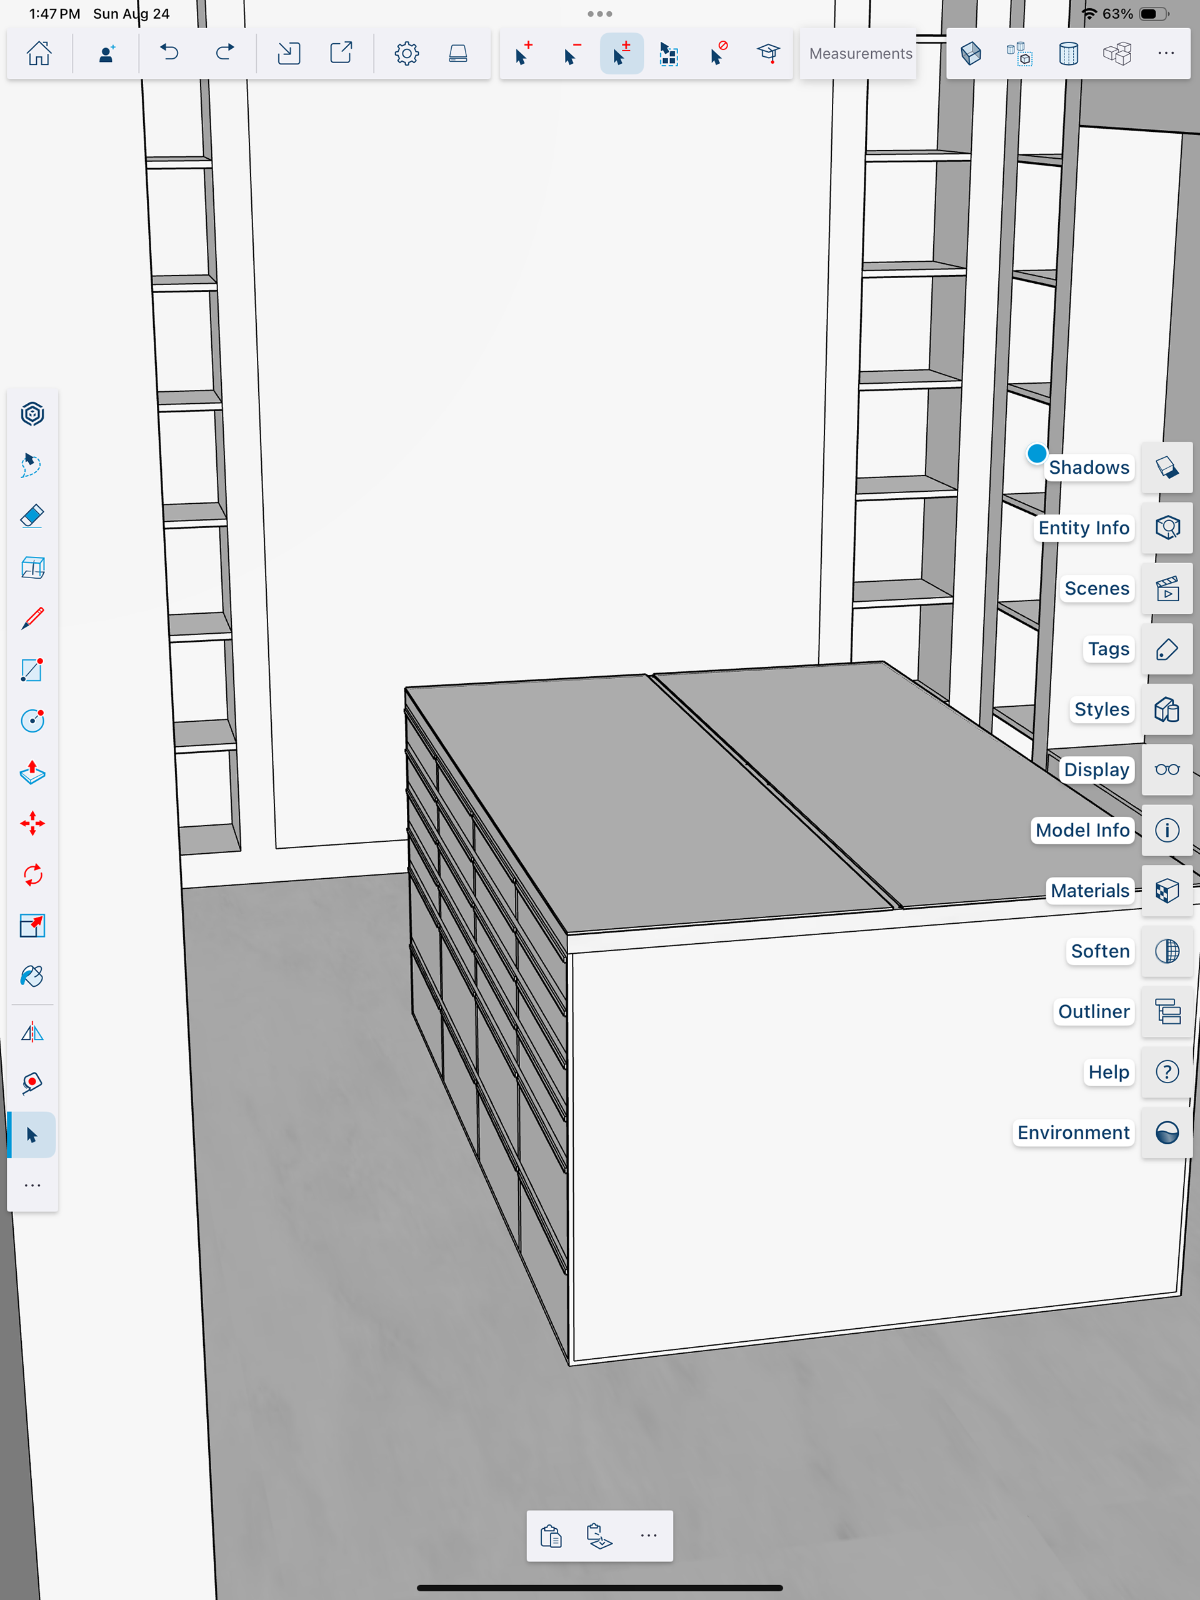The width and height of the screenshot is (1200, 1600).
Task: Choose the Move tool
Action: coord(32,823)
